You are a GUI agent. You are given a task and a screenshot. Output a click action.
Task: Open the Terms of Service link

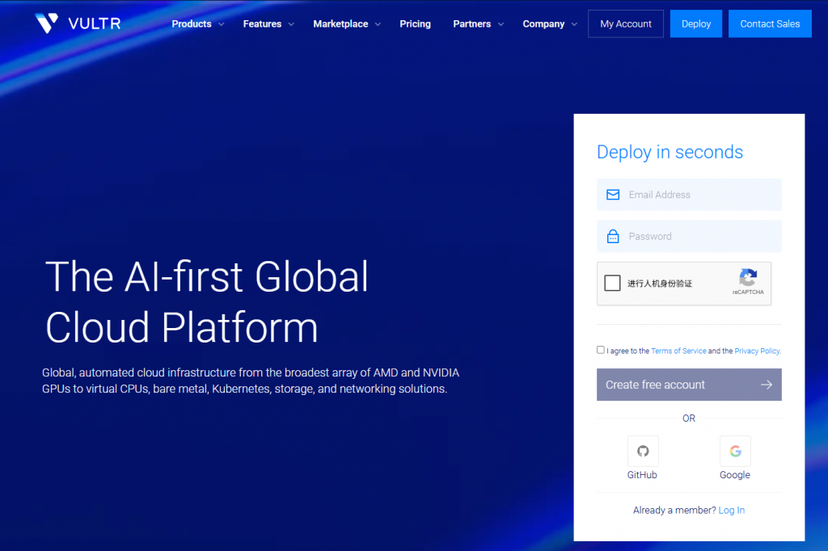click(678, 351)
